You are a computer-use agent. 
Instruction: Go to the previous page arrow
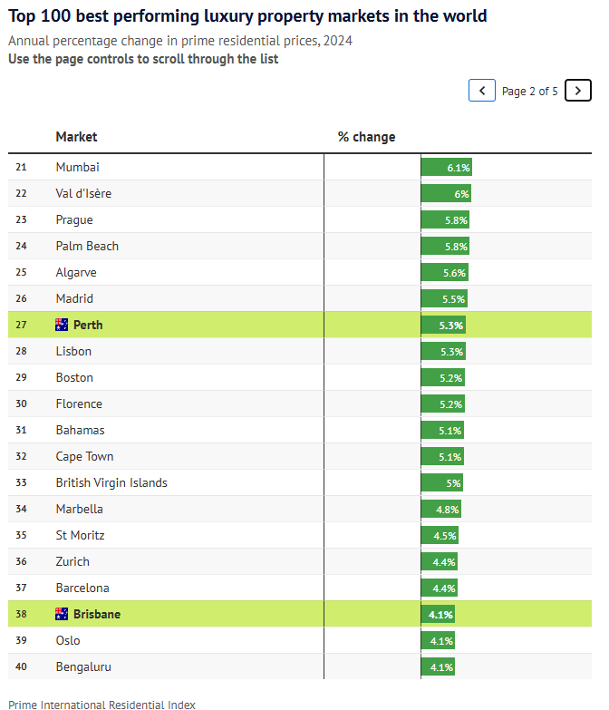pyautogui.click(x=482, y=91)
